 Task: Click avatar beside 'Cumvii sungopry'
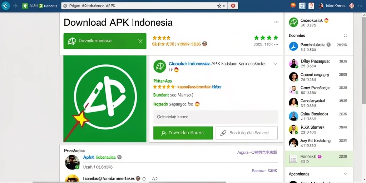(x=293, y=77)
